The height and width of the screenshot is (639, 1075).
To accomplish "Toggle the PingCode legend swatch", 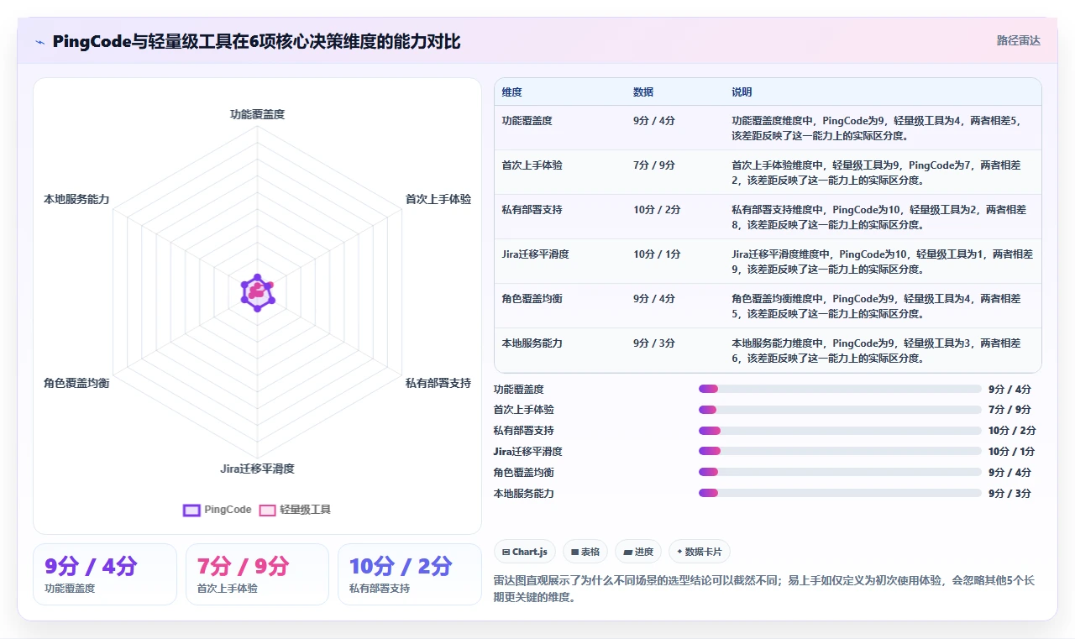I will click(x=191, y=510).
